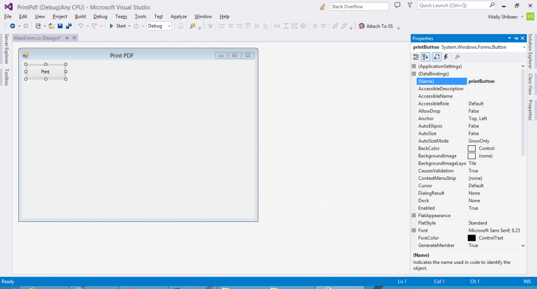The height and width of the screenshot is (289, 537).
Task: Click the Undo arrow icon
Action: tap(80, 26)
